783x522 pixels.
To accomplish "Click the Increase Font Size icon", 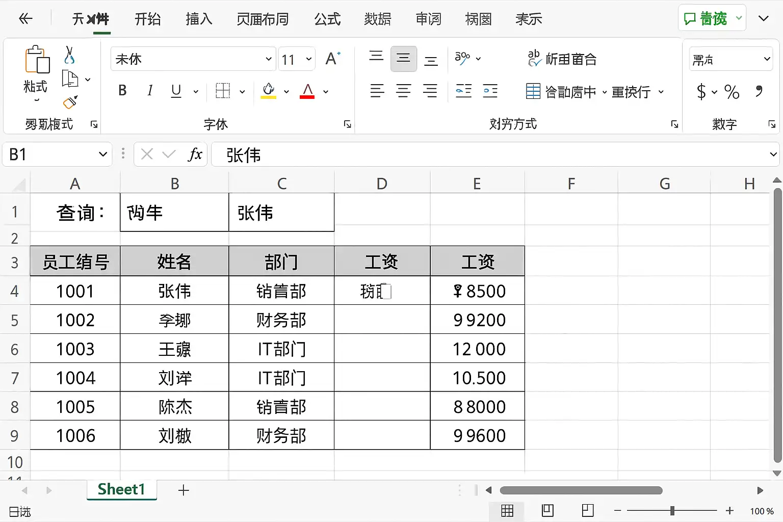I will [x=332, y=59].
